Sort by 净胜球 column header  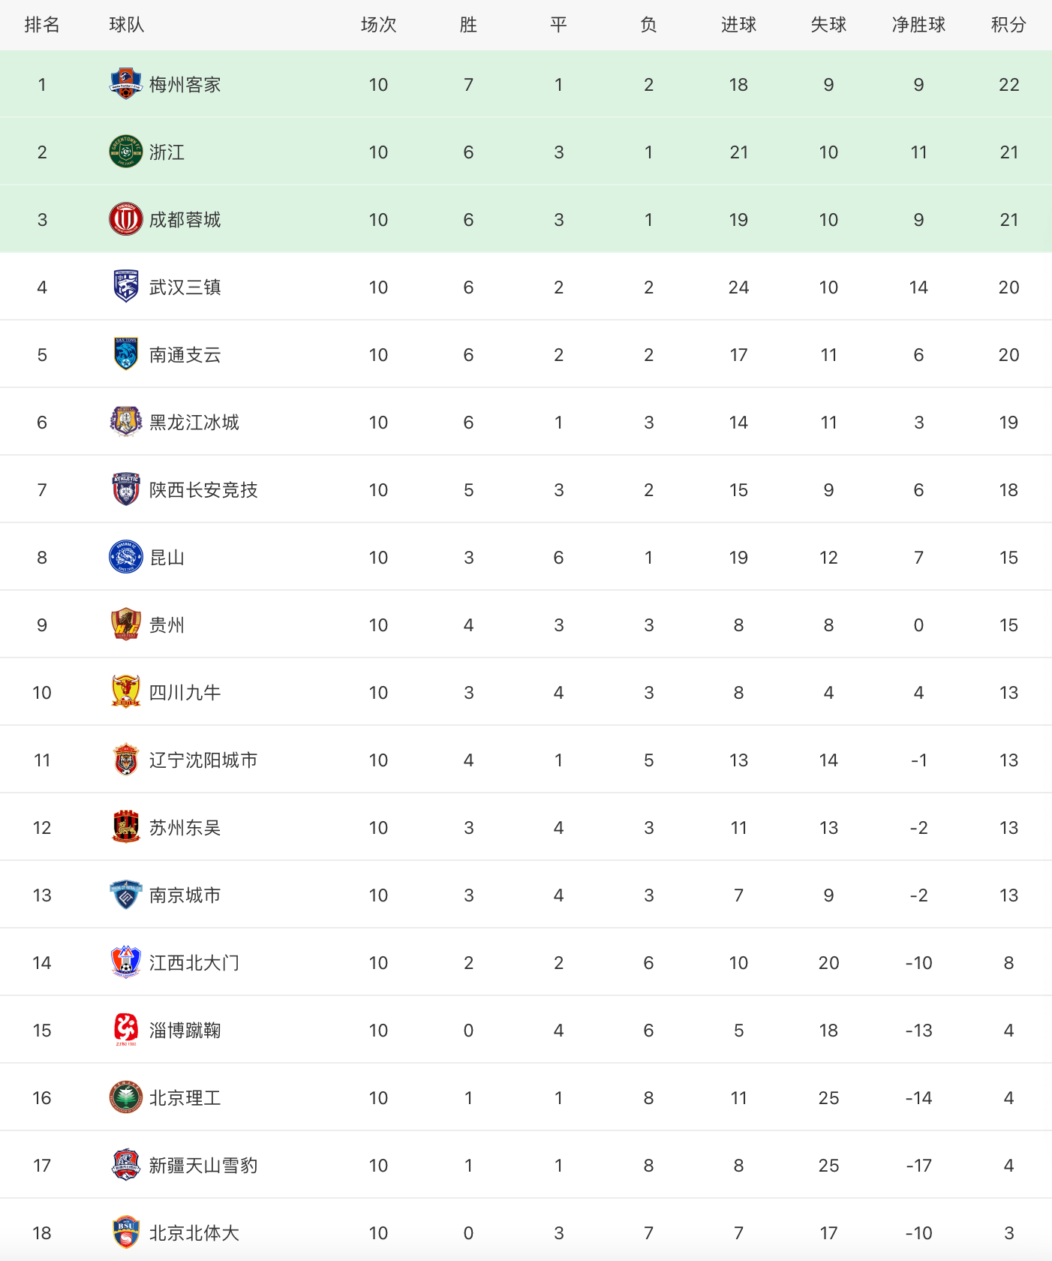click(918, 25)
